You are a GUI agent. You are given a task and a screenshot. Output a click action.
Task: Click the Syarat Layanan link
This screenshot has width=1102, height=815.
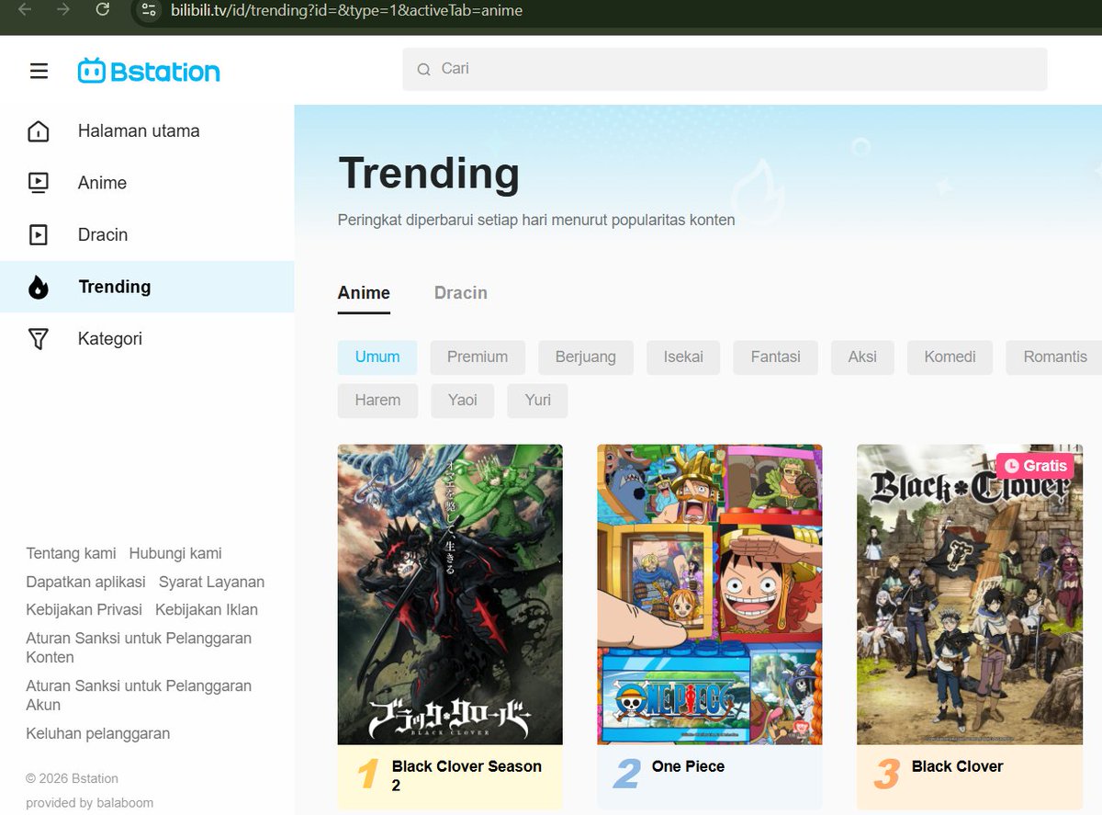(211, 582)
